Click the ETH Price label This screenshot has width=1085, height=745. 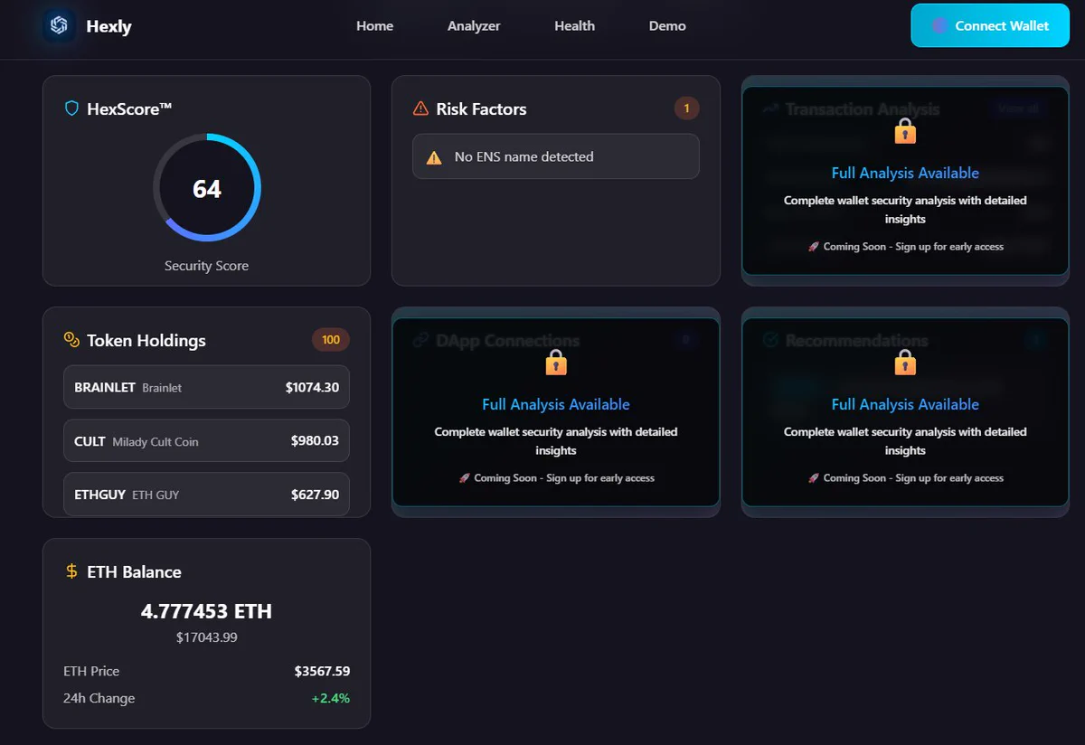[91, 671]
